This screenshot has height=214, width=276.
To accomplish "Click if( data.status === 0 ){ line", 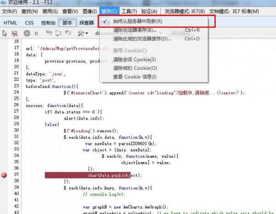I will tap(74, 112).
